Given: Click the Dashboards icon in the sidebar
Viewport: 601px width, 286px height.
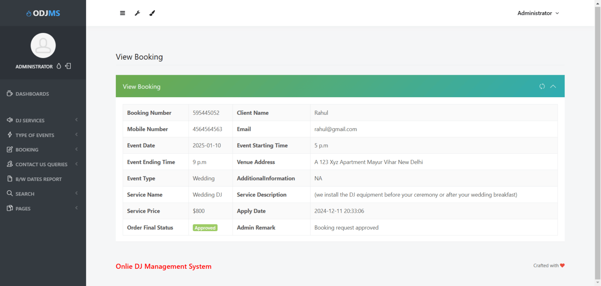Looking at the screenshot, I should (9, 94).
